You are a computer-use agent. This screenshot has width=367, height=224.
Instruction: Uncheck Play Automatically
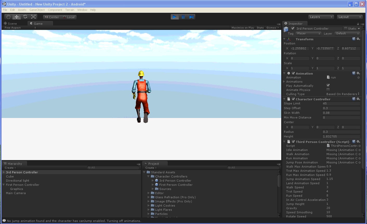[328, 85]
